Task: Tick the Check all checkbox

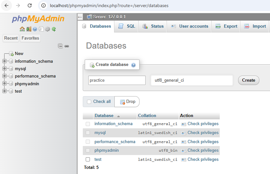Action: [x=89, y=102]
